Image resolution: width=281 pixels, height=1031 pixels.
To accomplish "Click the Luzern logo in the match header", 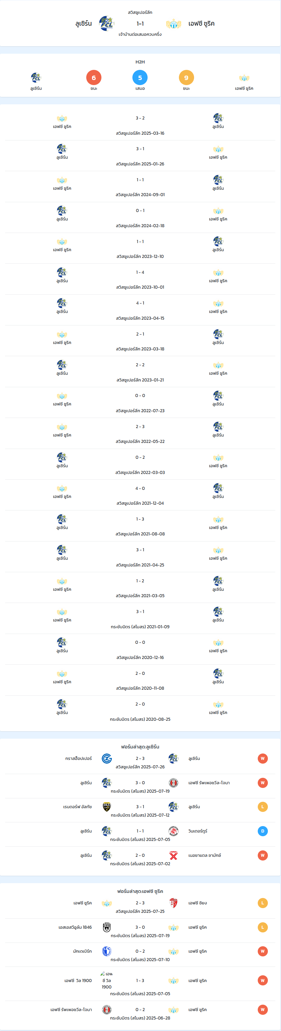I will (106, 24).
